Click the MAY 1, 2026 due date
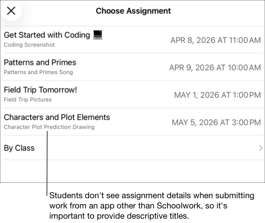This screenshot has width=265, height=223. 217,95
